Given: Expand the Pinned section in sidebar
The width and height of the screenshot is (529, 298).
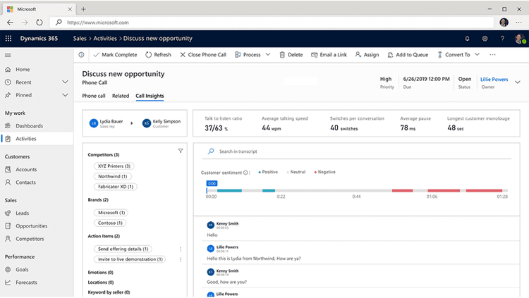Looking at the screenshot, I should pyautogui.click(x=65, y=95).
